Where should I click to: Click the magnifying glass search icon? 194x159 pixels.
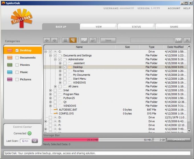178,40
